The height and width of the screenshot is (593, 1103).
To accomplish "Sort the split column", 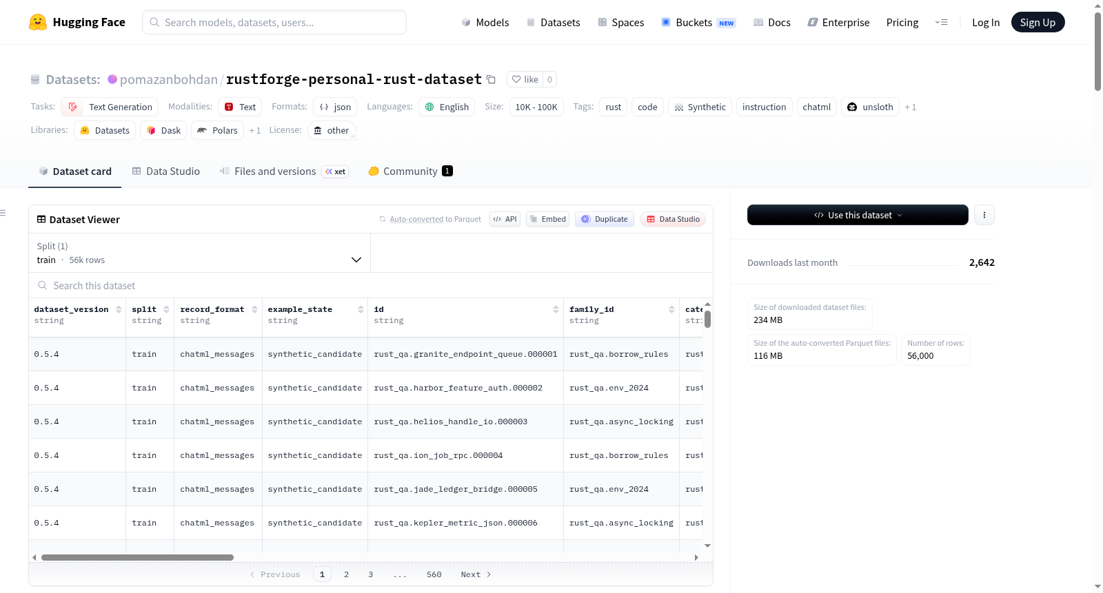I will click(166, 309).
